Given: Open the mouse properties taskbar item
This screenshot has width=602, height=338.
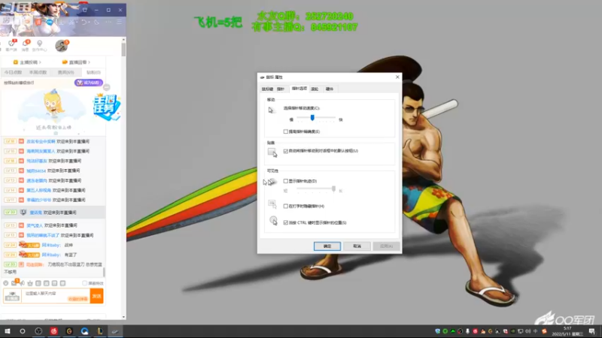Looking at the screenshot, I should (x=115, y=331).
